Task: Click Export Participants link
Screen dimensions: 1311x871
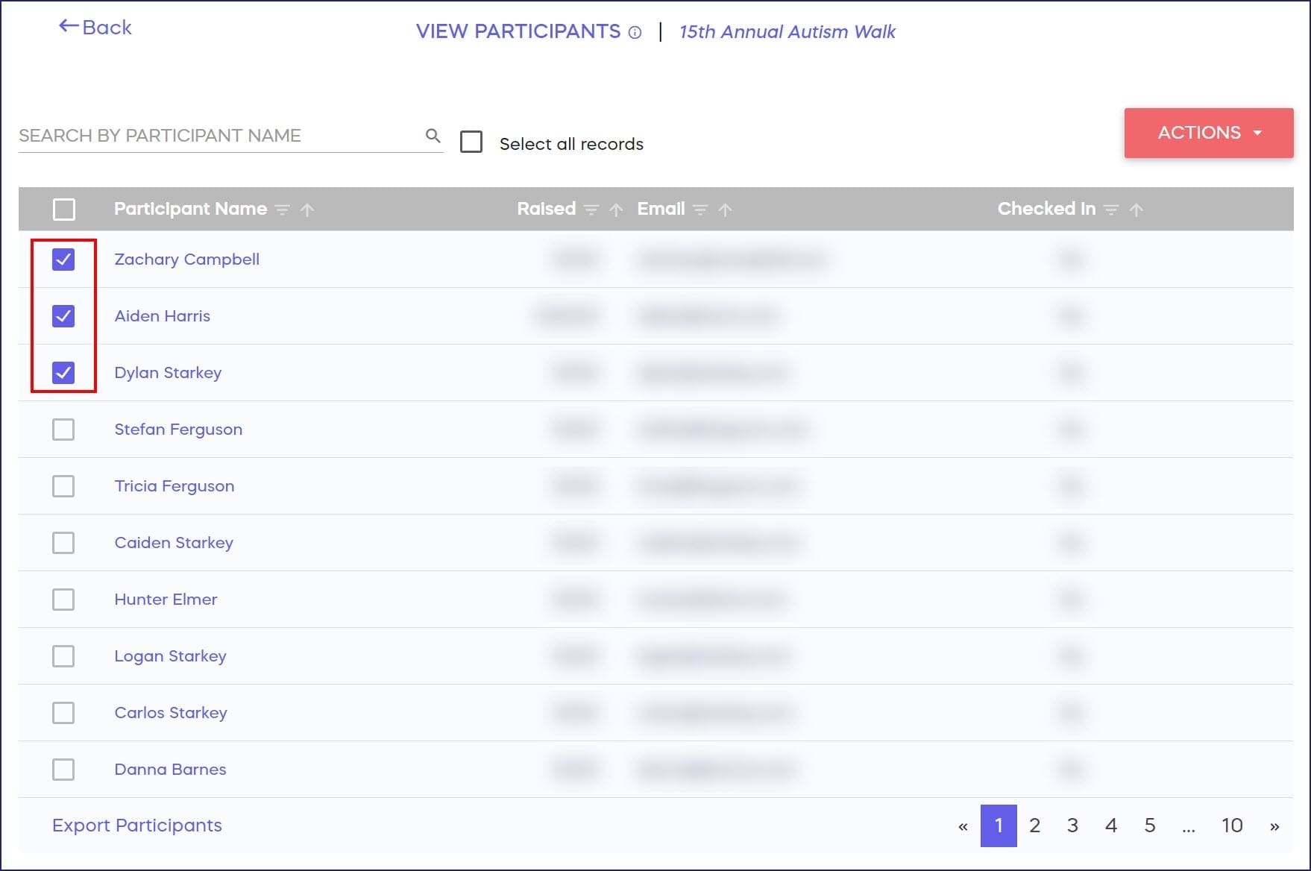Action: 137,826
